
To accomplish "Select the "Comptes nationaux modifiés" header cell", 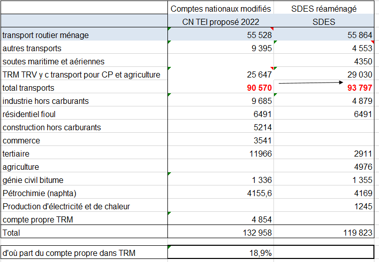I will (x=221, y=9).
